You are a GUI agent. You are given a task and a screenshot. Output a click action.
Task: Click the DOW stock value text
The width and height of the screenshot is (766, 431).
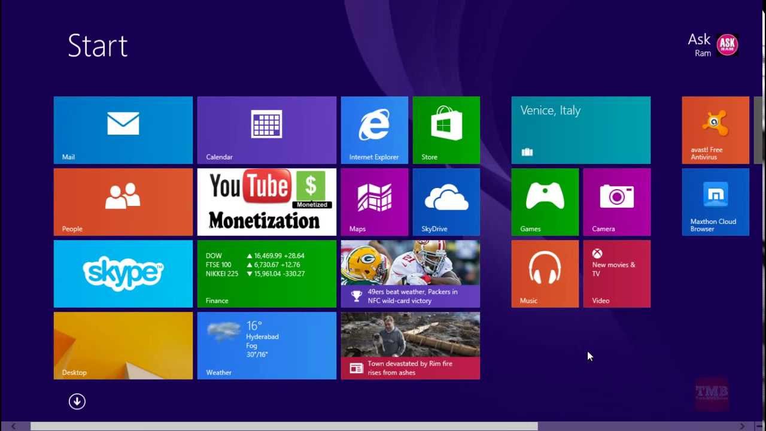(279, 256)
